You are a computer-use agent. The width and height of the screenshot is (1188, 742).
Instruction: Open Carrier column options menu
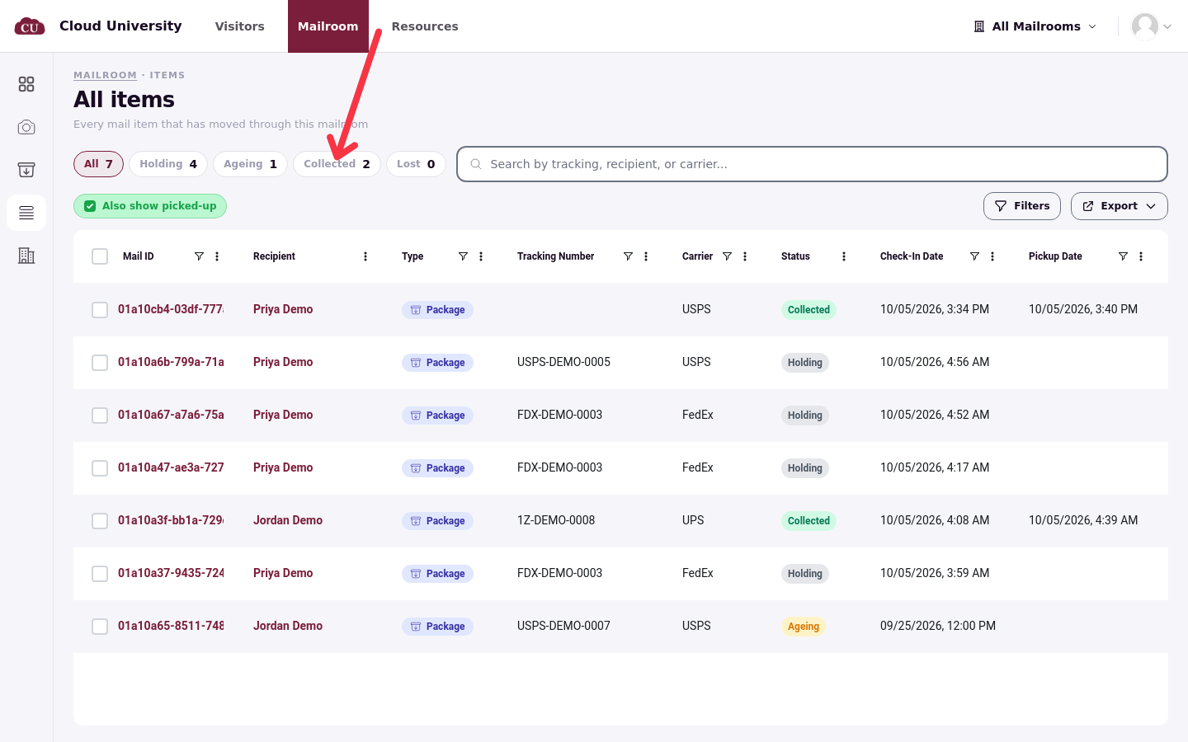(x=745, y=256)
